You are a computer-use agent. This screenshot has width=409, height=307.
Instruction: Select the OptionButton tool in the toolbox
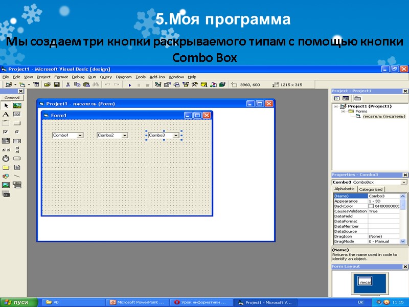click(17, 132)
